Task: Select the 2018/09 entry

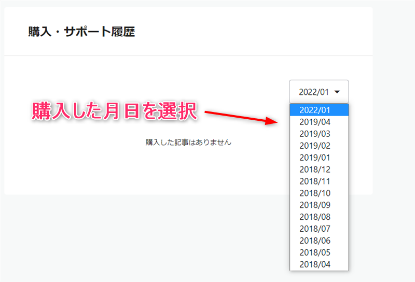Action: pyautogui.click(x=319, y=205)
